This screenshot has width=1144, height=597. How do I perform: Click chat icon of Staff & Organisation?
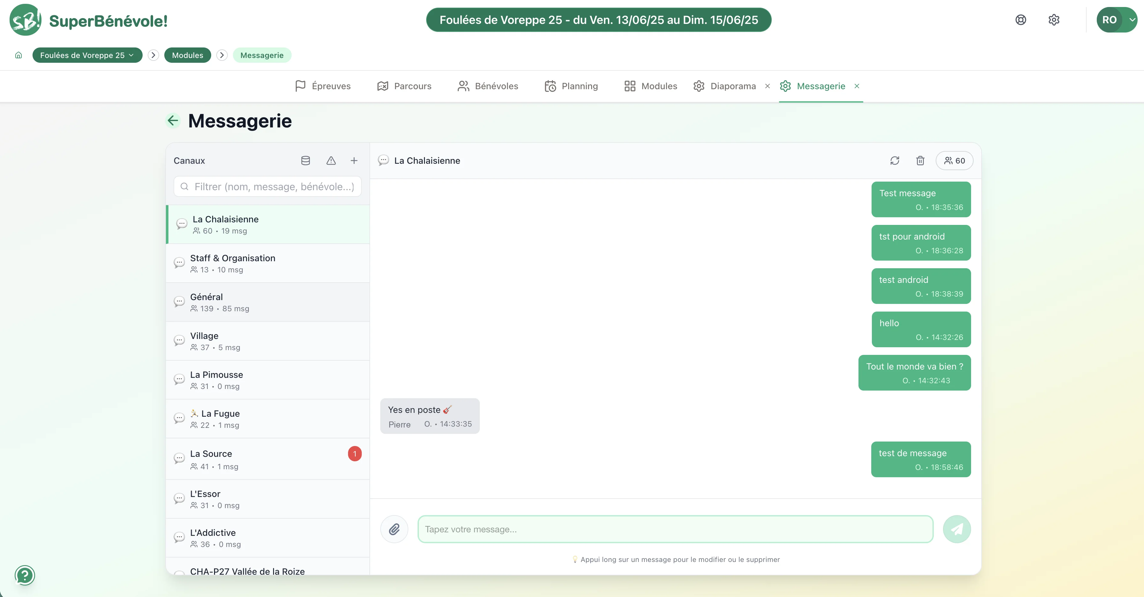tap(179, 263)
